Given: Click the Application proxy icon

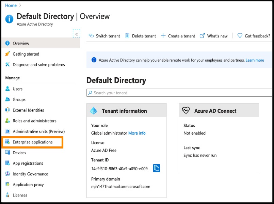Looking at the screenshot, I should 7,184.
